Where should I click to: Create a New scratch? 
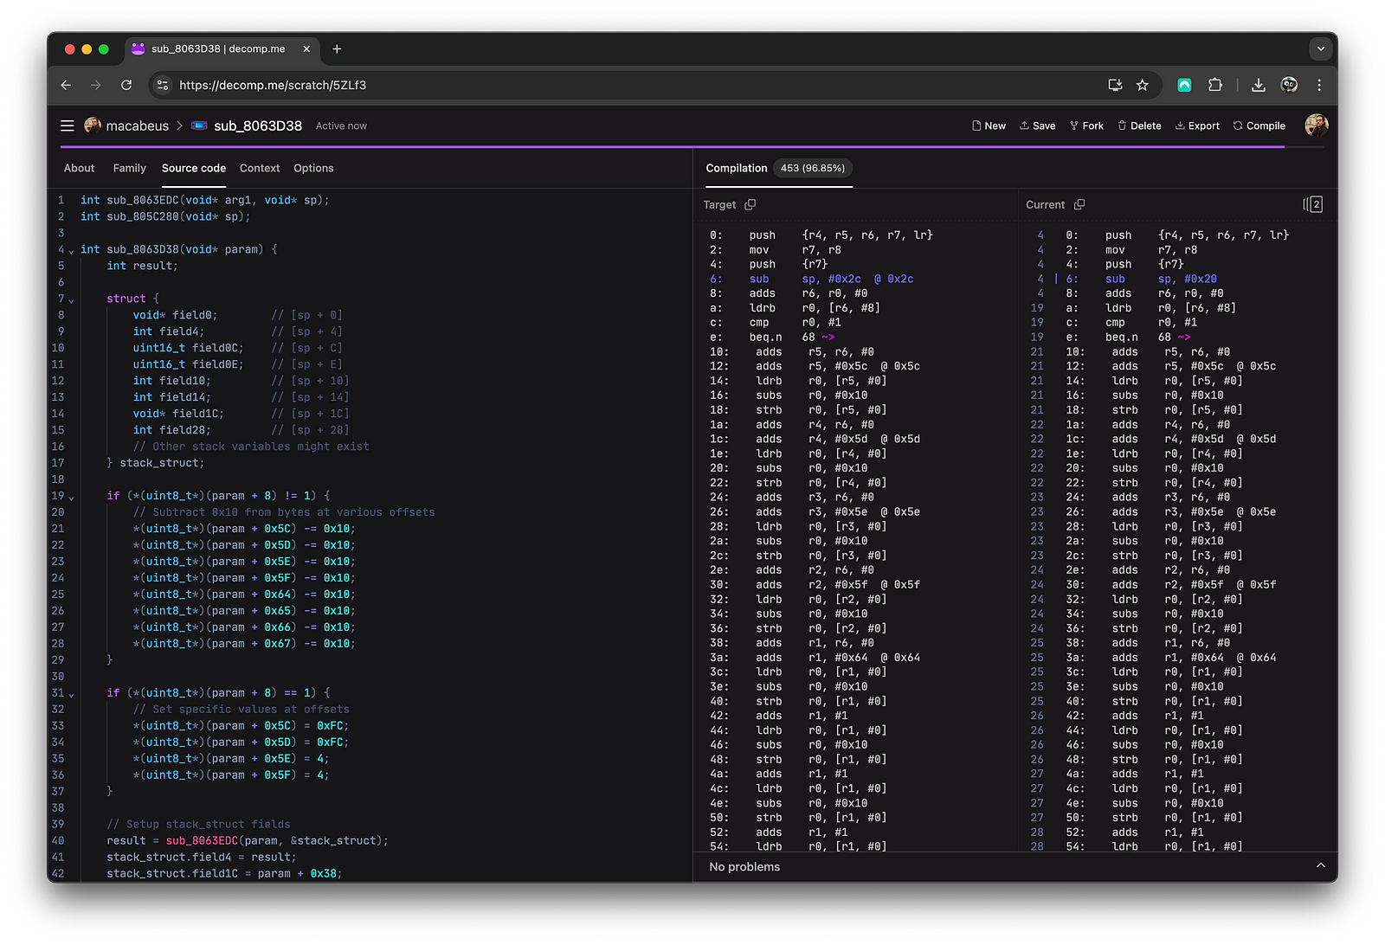(x=989, y=125)
